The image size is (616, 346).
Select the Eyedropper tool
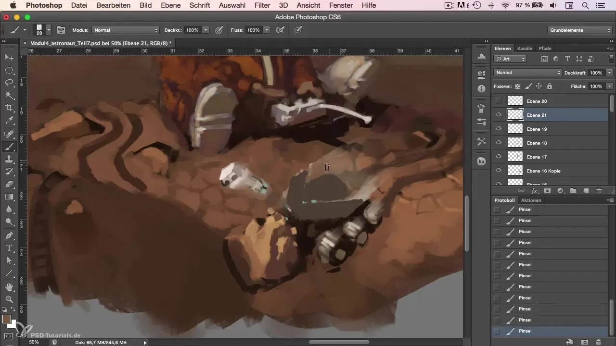click(x=9, y=120)
